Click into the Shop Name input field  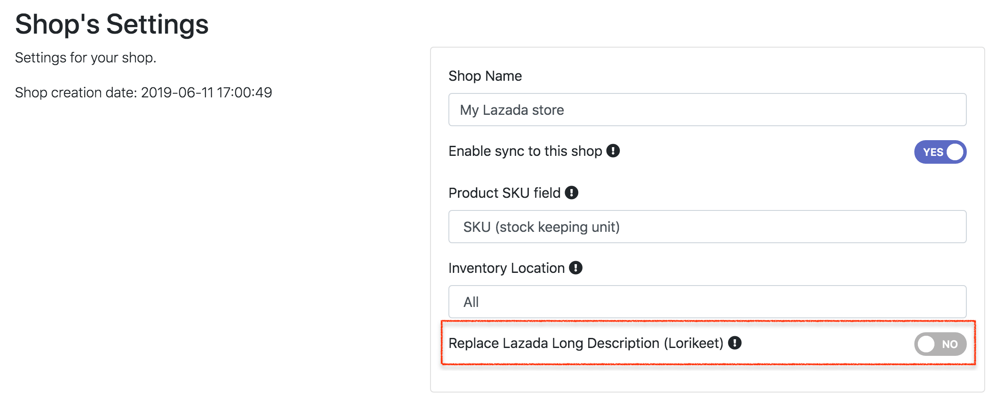tap(707, 110)
